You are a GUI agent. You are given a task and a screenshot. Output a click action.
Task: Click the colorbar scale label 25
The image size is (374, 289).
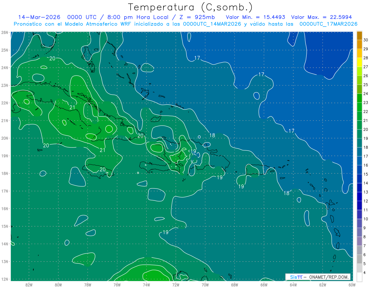366,85
